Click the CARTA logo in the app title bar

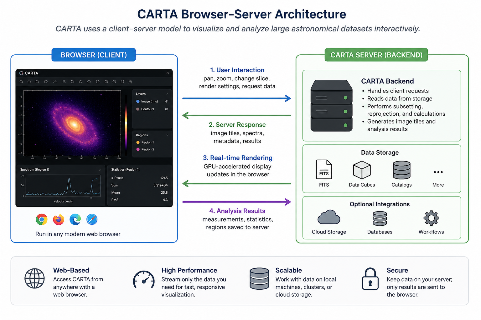22,73
